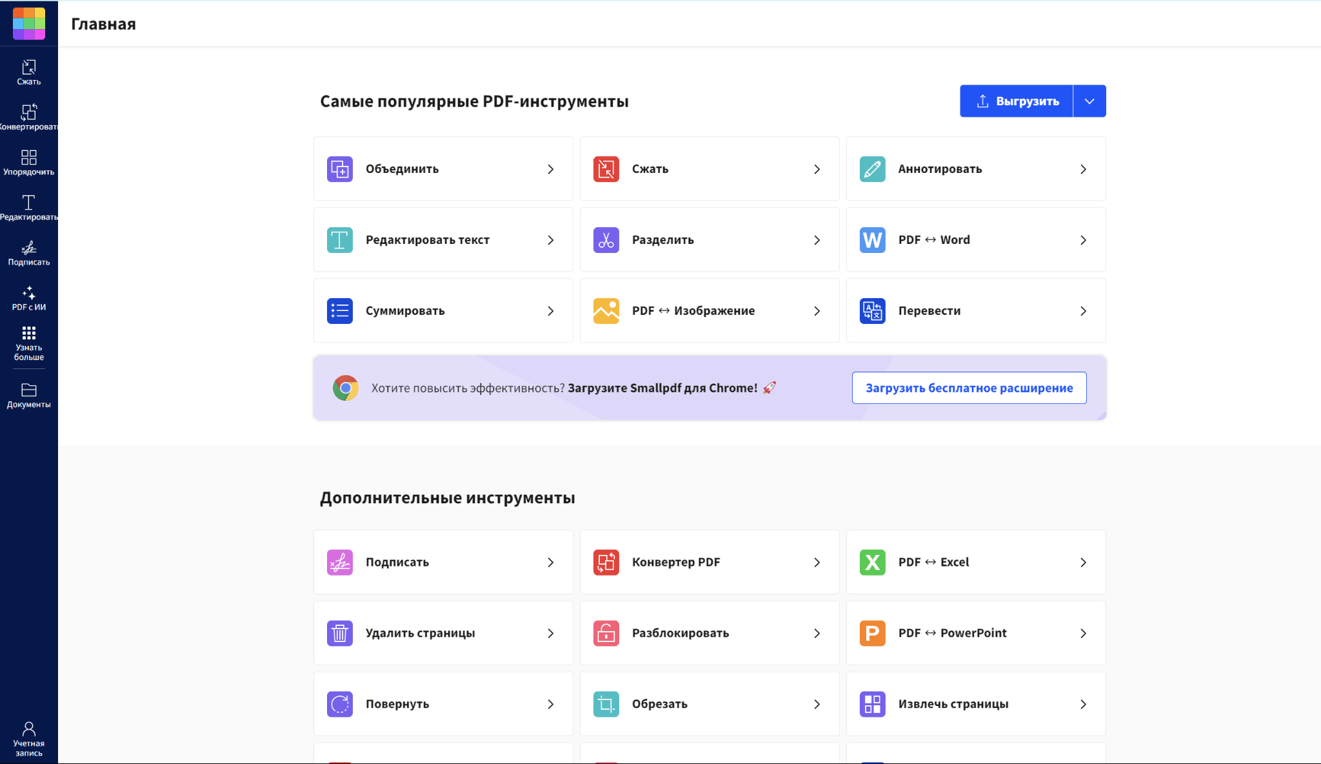
Task: Open the Сжать tool in sidebar
Action: 29,72
